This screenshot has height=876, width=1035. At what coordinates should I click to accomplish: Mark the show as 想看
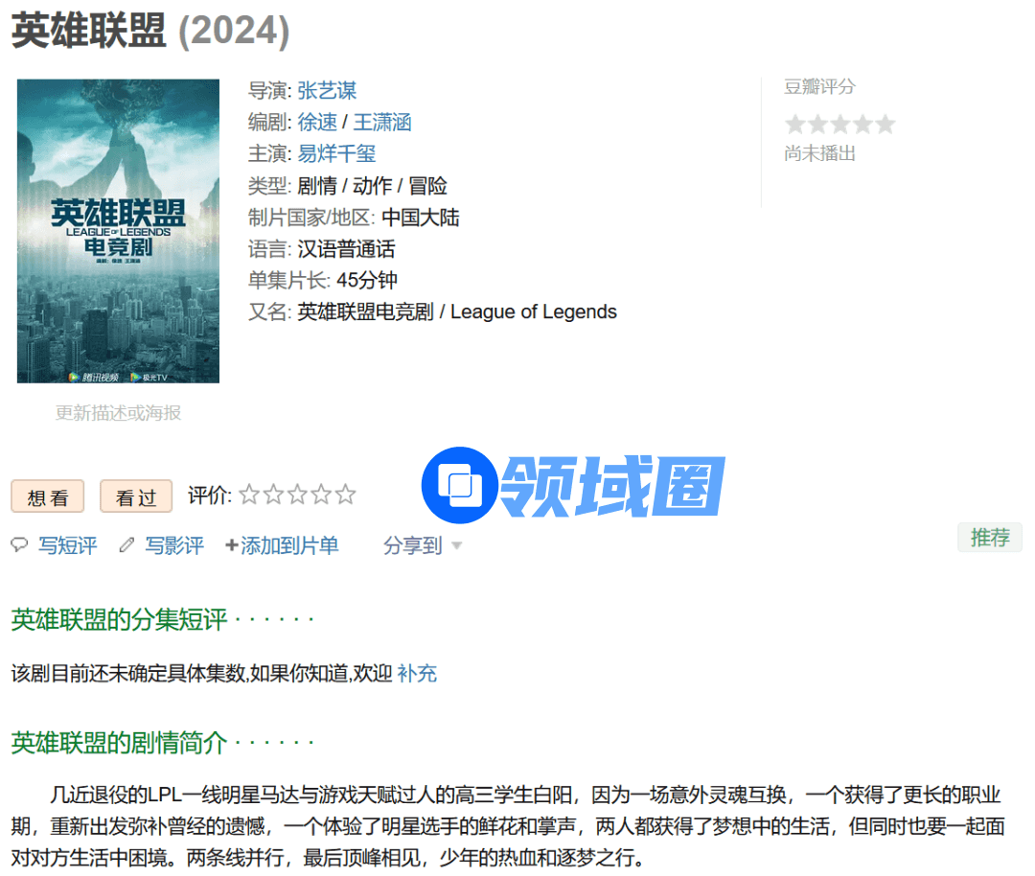(48, 496)
